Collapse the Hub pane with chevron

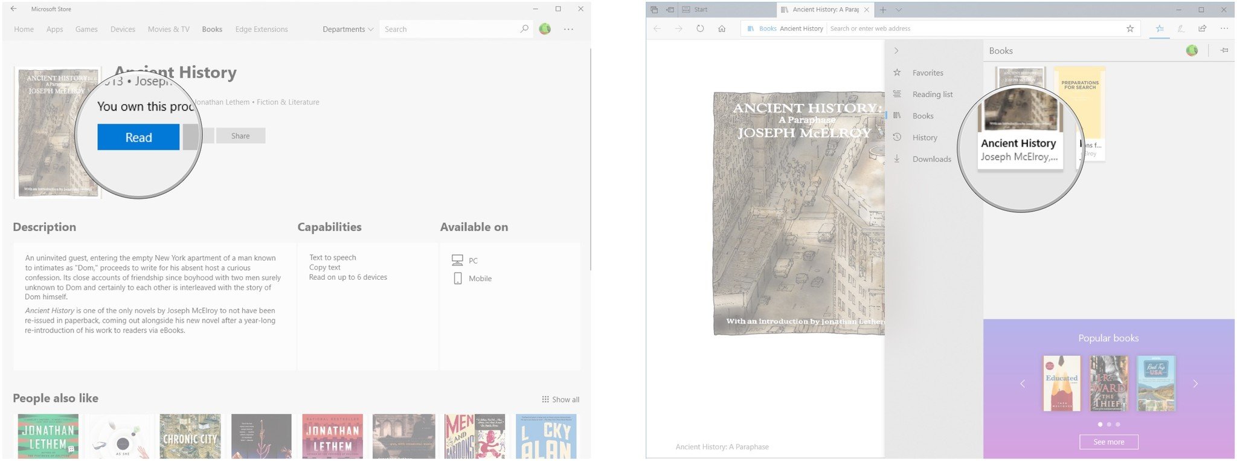tap(897, 51)
